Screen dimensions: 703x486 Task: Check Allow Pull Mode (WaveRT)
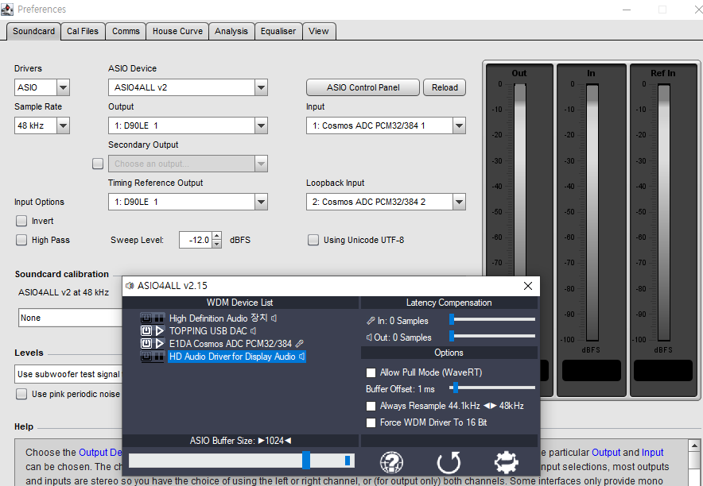coord(371,372)
